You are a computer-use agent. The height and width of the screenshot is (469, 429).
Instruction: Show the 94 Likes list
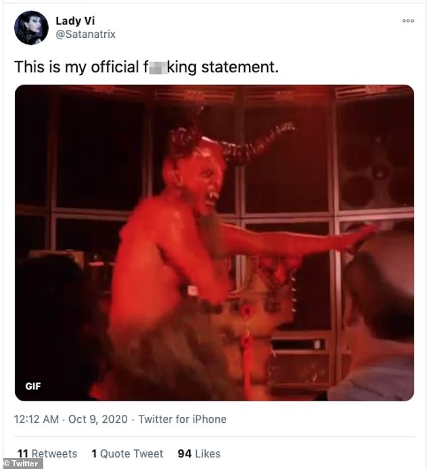tap(198, 453)
